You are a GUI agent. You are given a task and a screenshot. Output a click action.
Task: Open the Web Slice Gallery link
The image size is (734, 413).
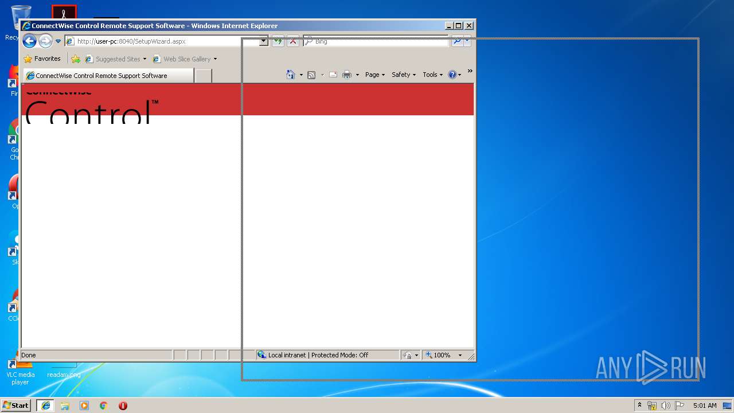pos(182,59)
